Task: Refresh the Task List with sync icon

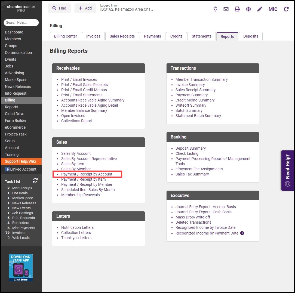Action: (x=35, y=181)
